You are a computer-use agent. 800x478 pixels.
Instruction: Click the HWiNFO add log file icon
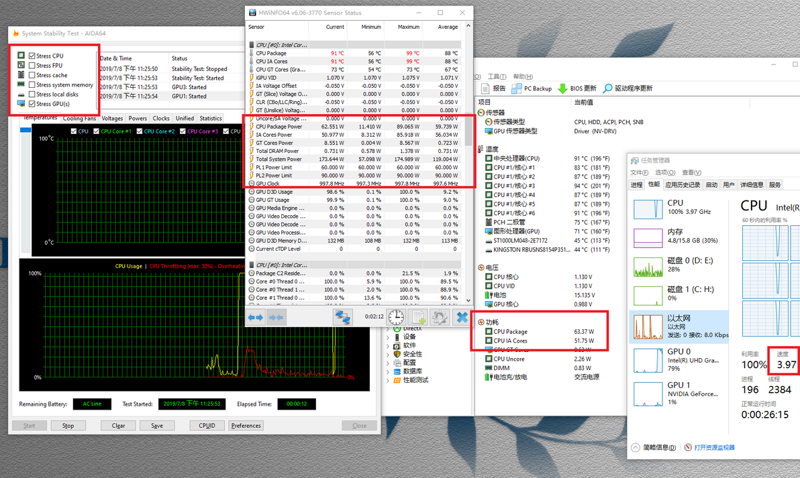tap(418, 317)
